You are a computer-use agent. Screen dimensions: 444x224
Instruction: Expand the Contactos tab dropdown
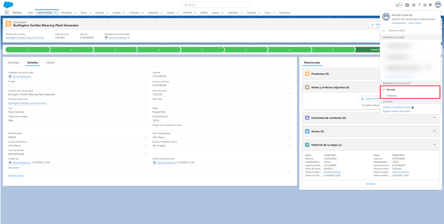pos(142,13)
